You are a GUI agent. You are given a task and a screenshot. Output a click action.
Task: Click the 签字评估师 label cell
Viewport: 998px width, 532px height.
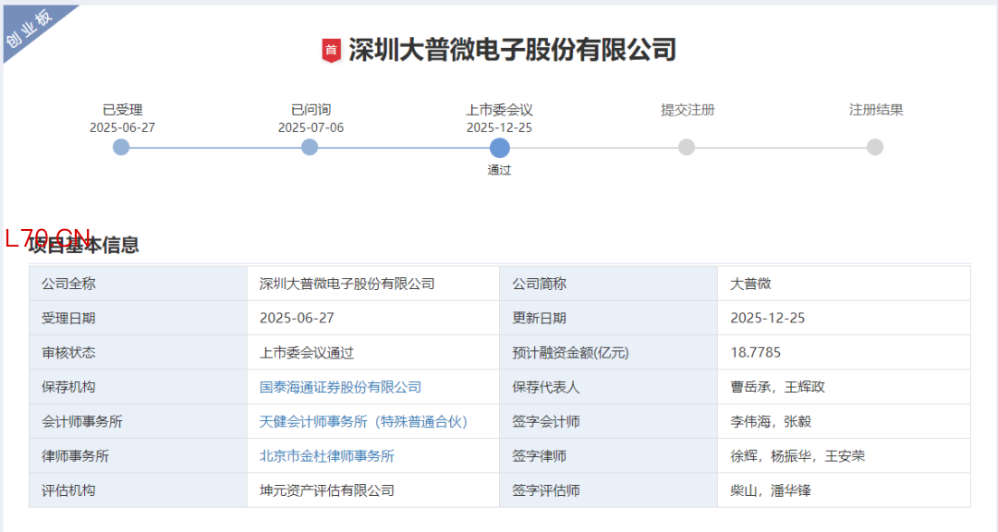point(608,490)
